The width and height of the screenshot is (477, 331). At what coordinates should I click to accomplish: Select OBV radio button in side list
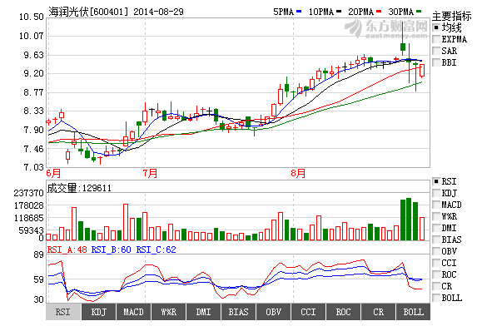click(436, 251)
